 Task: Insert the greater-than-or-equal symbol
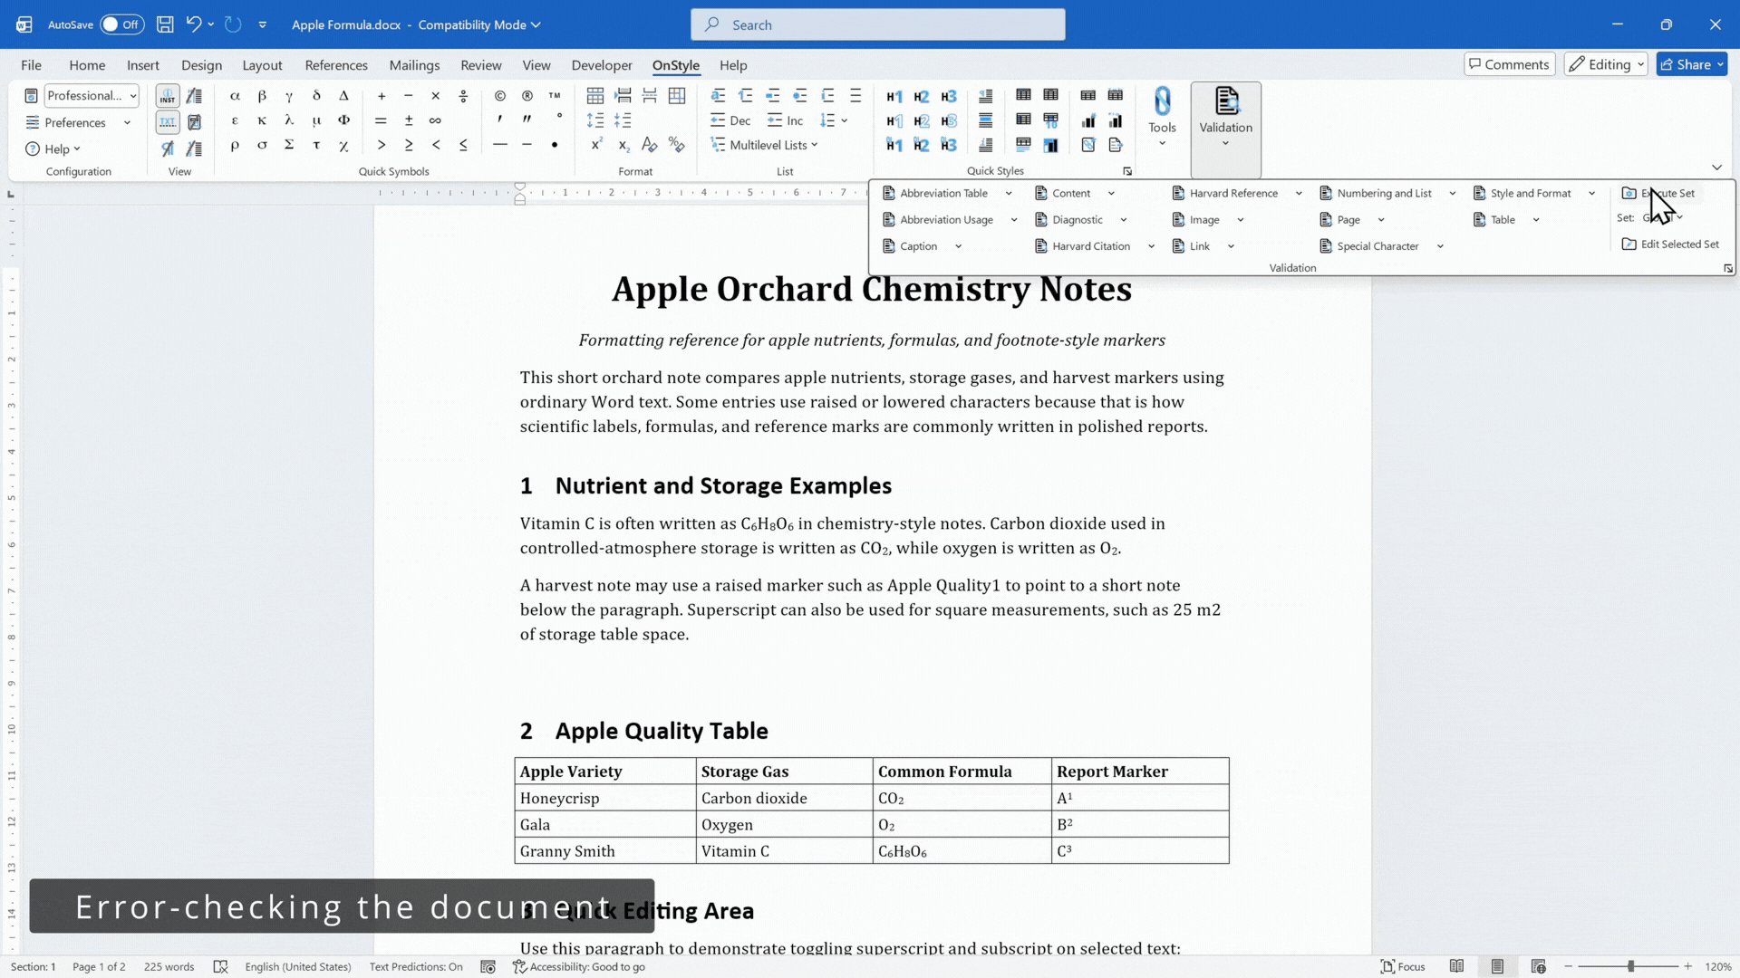point(409,145)
